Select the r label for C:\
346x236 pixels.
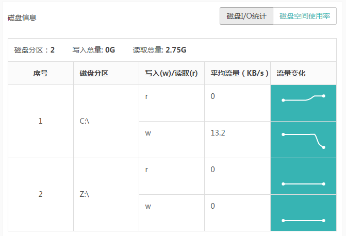click(146, 96)
